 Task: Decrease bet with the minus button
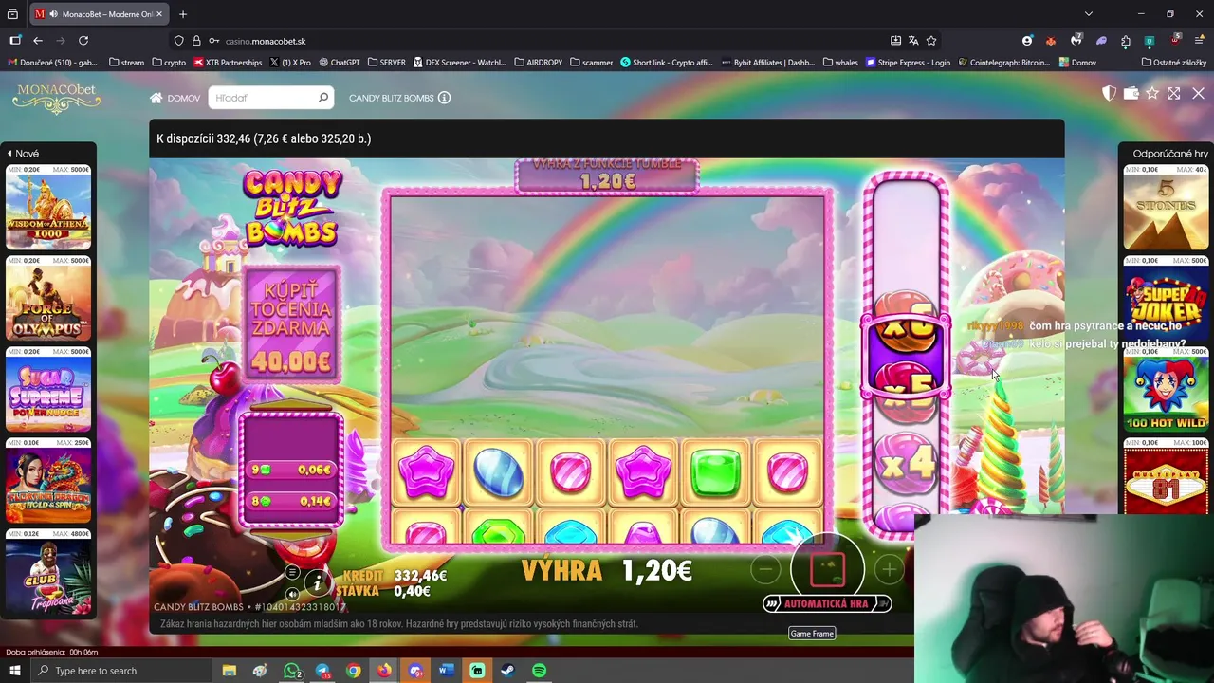765,569
